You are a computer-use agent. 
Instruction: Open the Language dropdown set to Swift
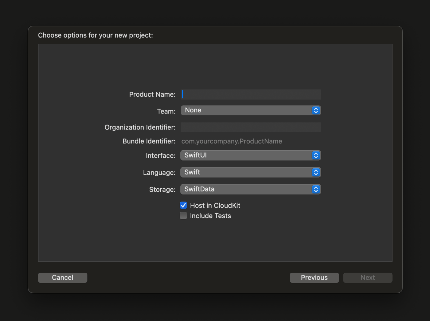click(x=251, y=172)
